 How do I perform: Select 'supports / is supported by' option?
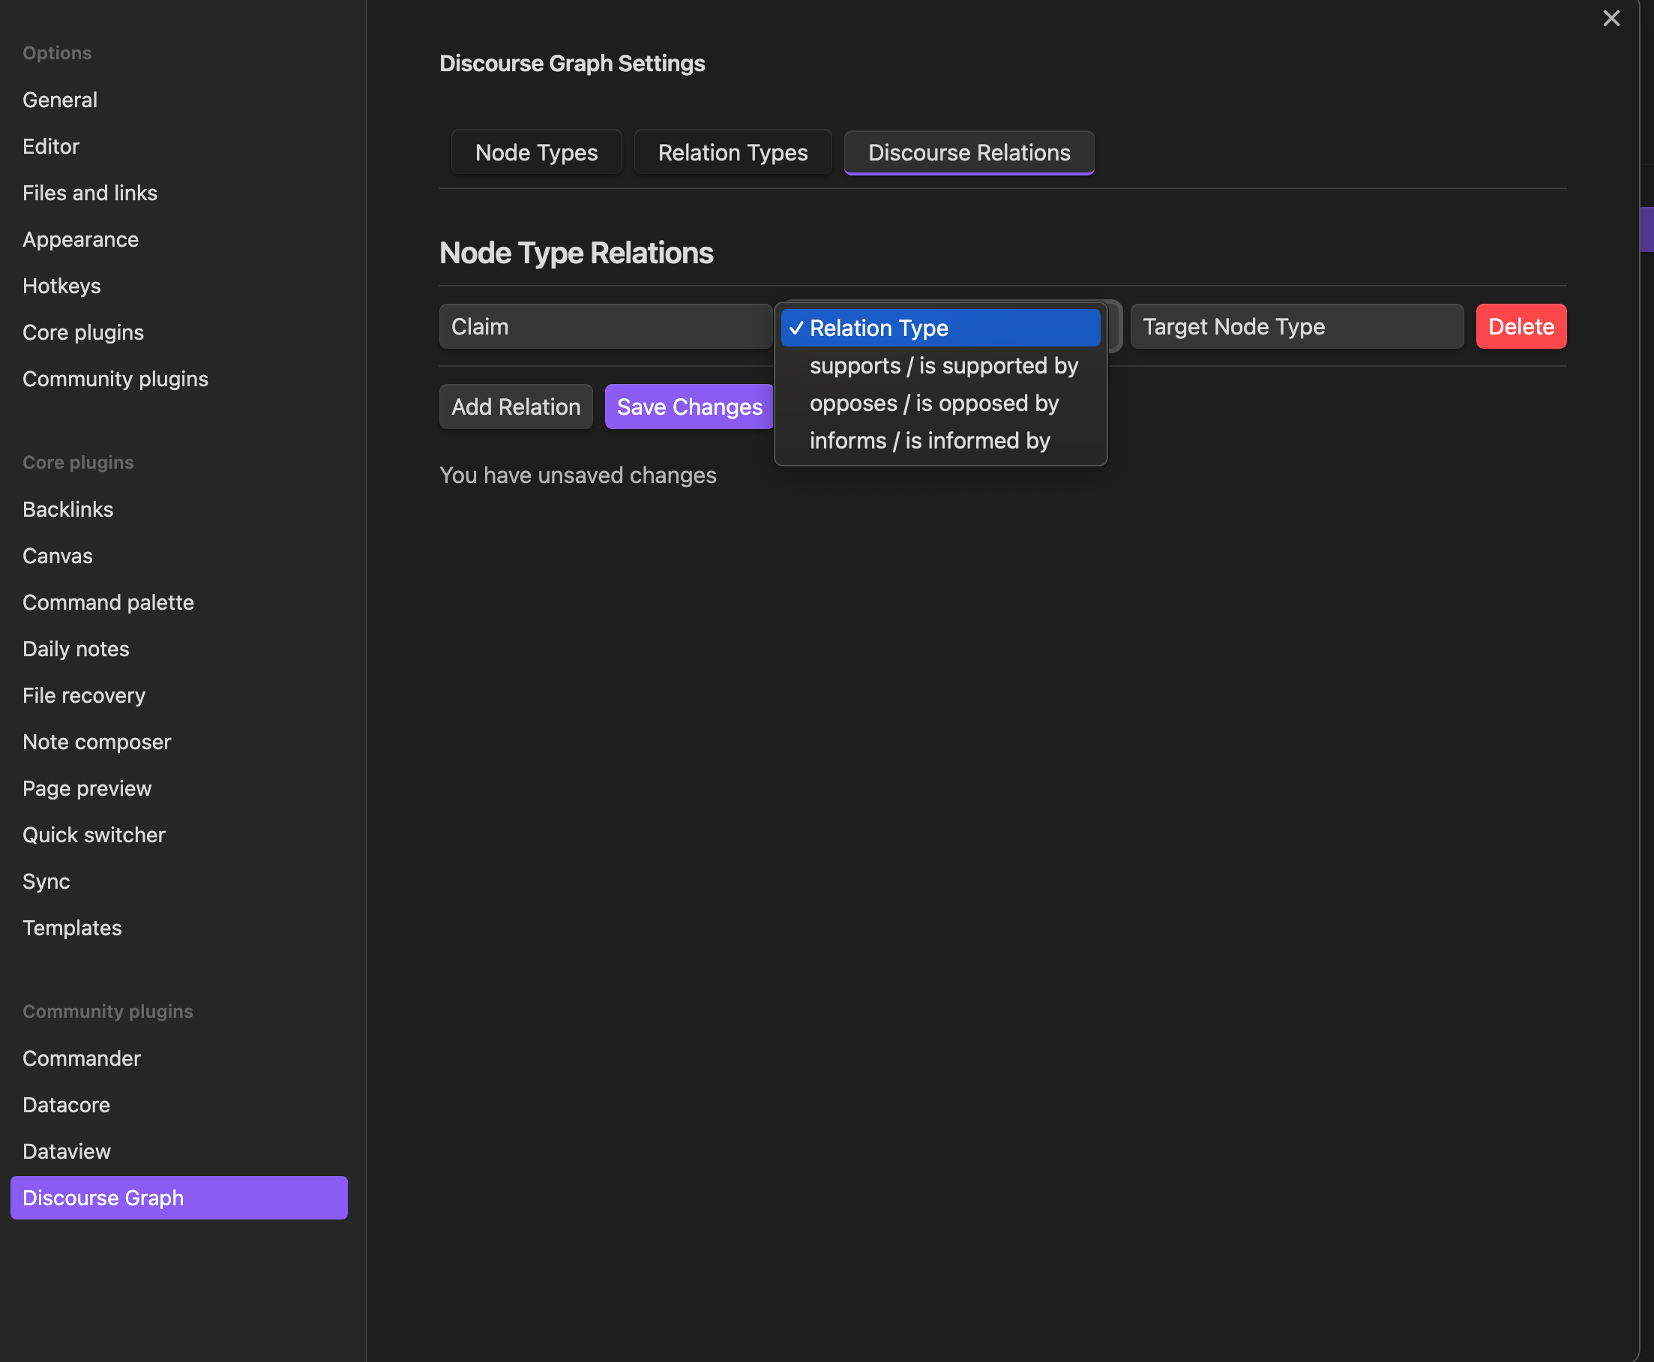pos(942,365)
